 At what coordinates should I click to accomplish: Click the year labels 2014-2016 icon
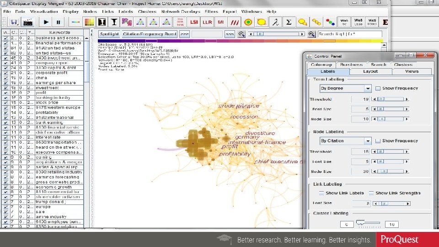coord(180,22)
